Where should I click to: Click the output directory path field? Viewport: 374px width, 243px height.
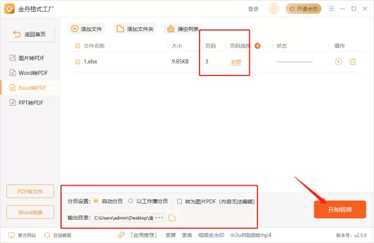[x=129, y=217]
